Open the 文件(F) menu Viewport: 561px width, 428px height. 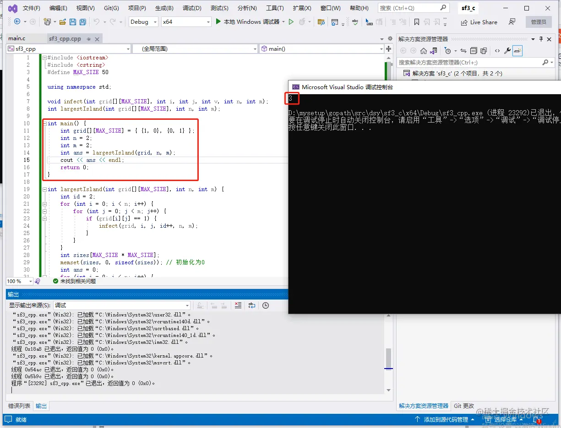coord(32,8)
